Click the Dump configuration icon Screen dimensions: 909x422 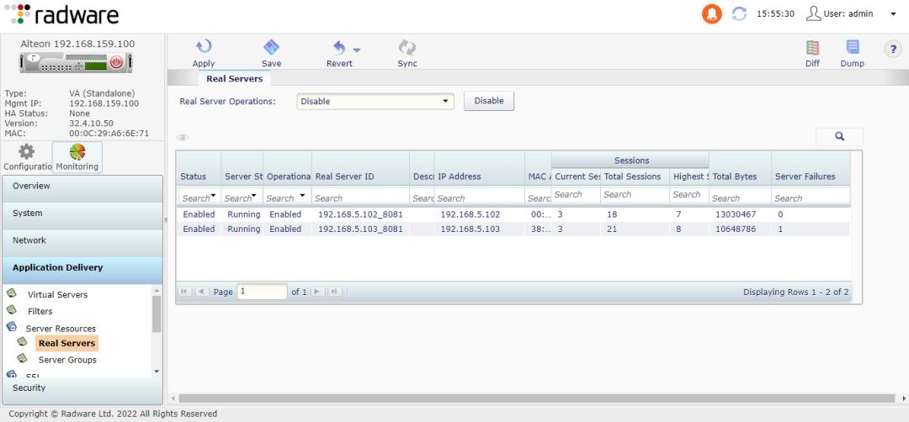pos(852,49)
